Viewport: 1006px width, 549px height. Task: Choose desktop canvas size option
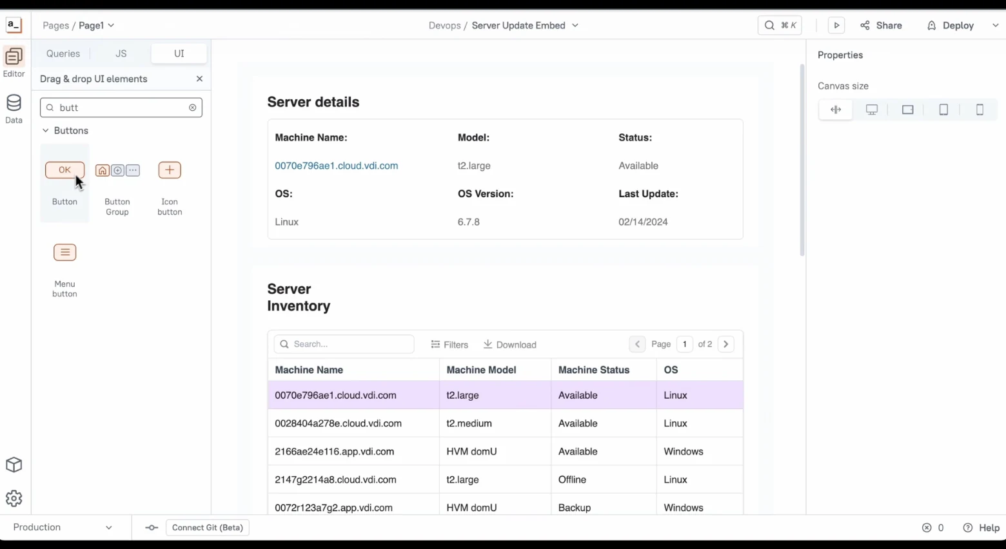point(872,110)
